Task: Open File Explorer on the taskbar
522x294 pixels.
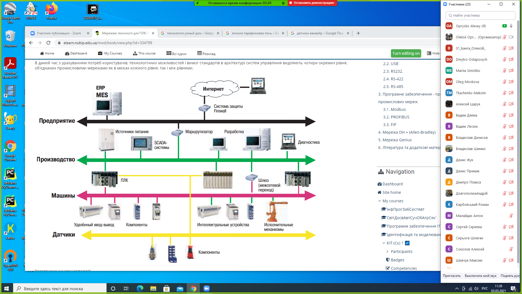Action: [153, 289]
